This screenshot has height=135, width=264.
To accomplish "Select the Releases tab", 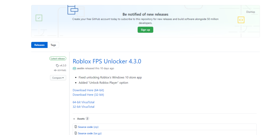I will pos(39,45).
